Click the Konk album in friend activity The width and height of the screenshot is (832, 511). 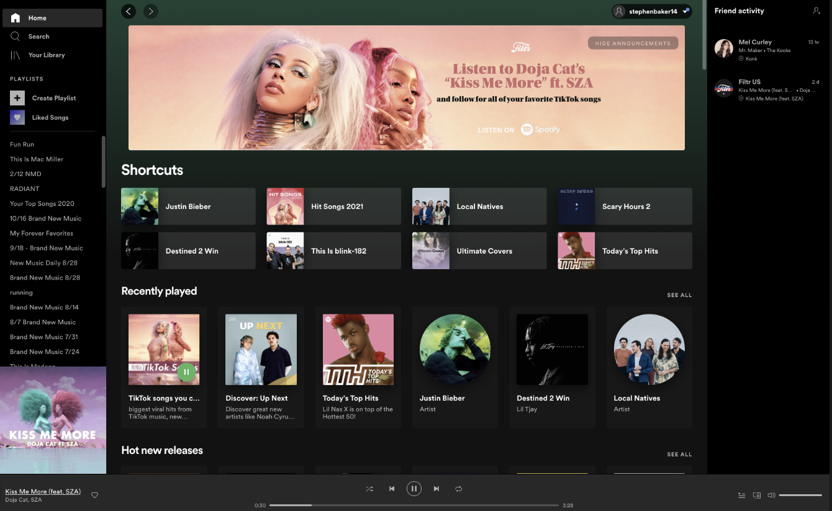[x=751, y=59]
